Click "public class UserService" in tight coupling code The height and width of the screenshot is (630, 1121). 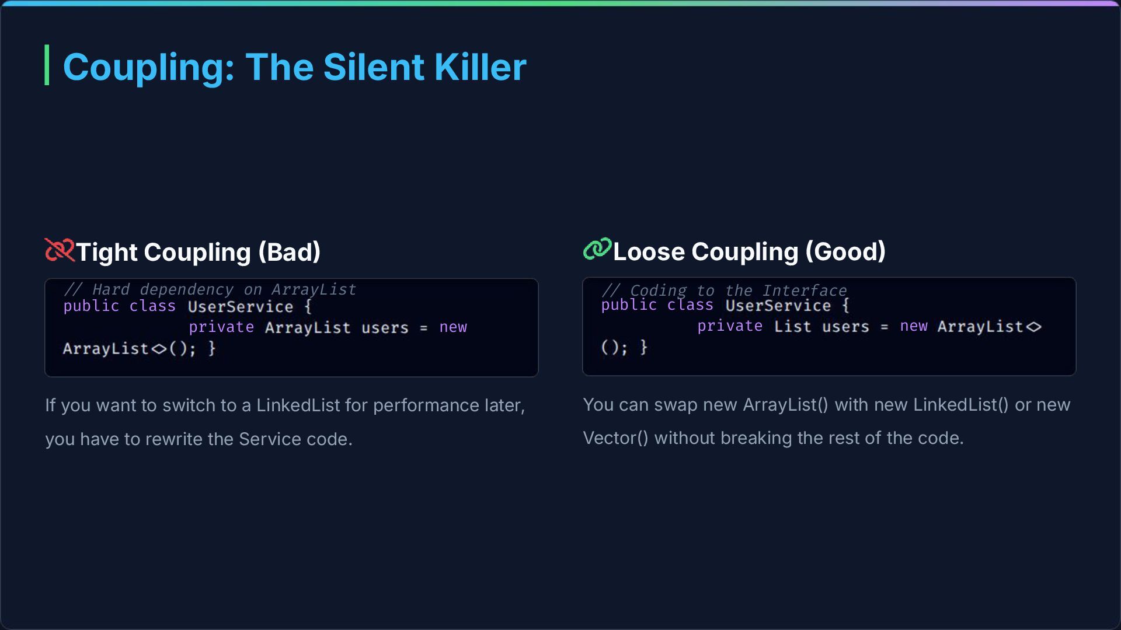point(187,306)
